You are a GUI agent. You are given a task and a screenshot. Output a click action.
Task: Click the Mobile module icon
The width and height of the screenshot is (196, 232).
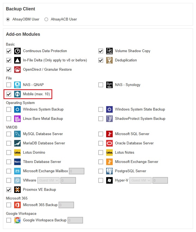[17, 94]
